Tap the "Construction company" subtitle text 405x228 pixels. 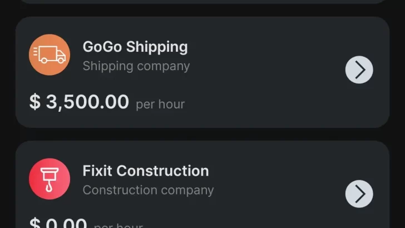[148, 190]
